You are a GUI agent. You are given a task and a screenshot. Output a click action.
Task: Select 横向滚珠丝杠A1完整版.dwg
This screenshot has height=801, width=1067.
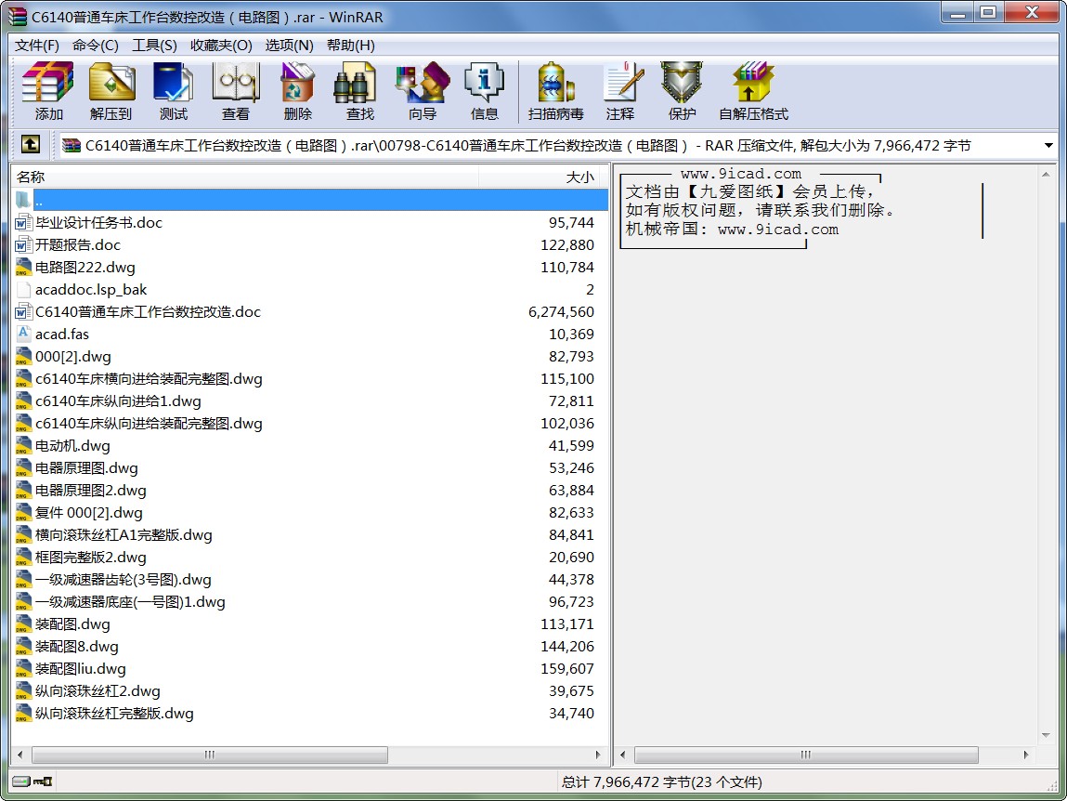coord(124,534)
